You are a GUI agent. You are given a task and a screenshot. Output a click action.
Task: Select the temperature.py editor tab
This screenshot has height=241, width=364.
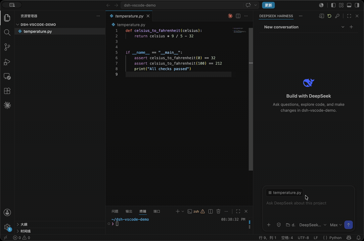[129, 16]
